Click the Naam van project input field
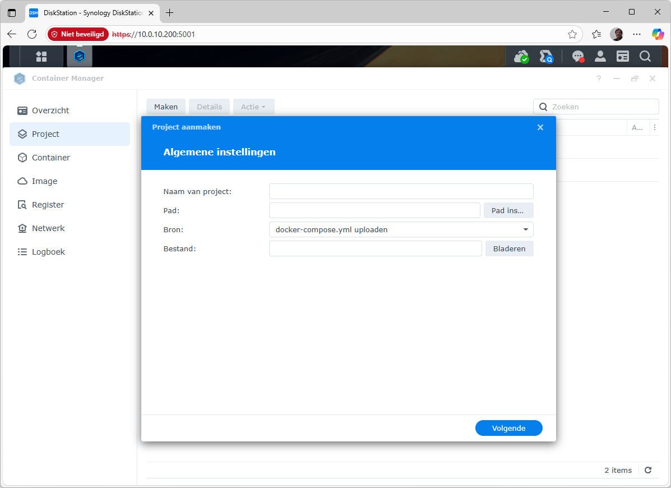671x488 pixels. 400,191
